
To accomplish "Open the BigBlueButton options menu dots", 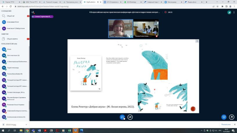I will [x=234, y=12].
